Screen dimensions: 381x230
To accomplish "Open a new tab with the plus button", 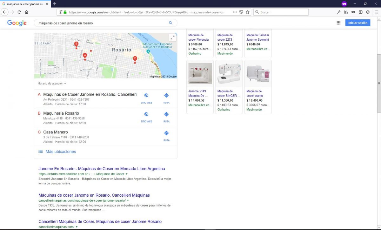I will coord(55,4).
